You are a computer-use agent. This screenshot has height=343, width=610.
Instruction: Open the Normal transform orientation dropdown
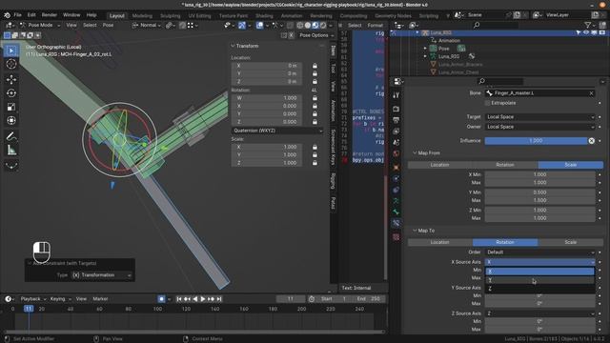coord(146,26)
